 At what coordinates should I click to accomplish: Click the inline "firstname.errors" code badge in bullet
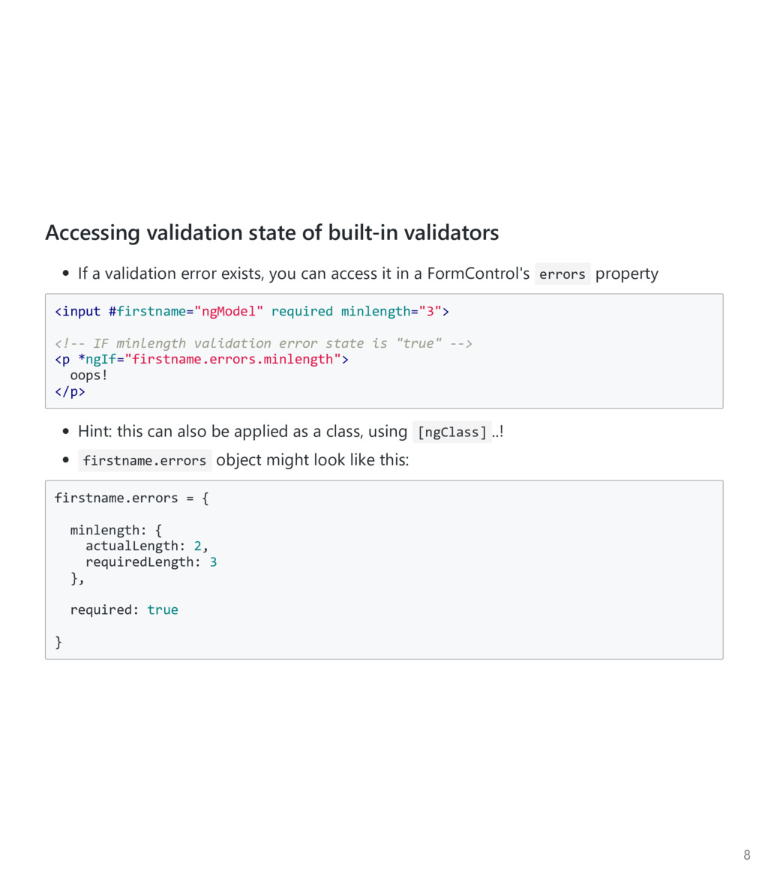tap(145, 461)
